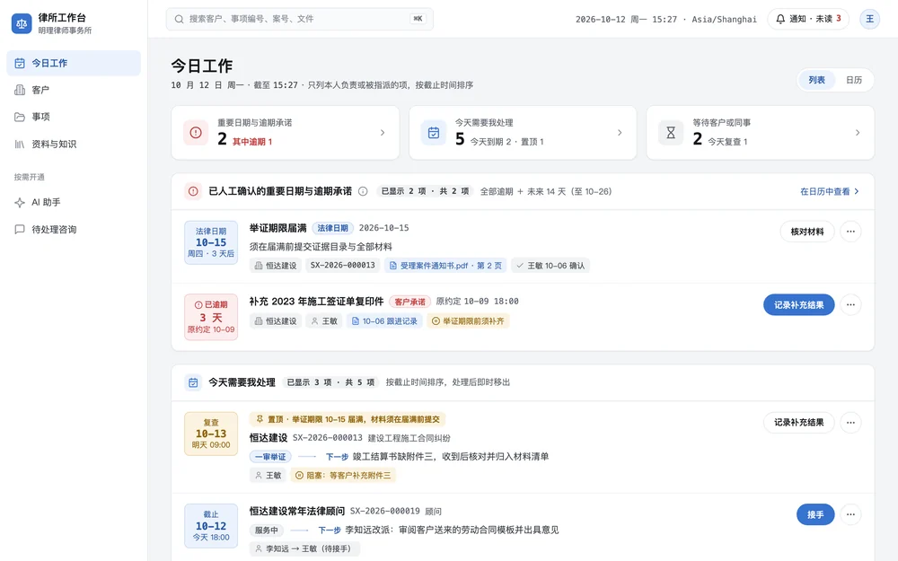Click the bell icon in the top bar
This screenshot has width=898, height=561.
[780, 19]
